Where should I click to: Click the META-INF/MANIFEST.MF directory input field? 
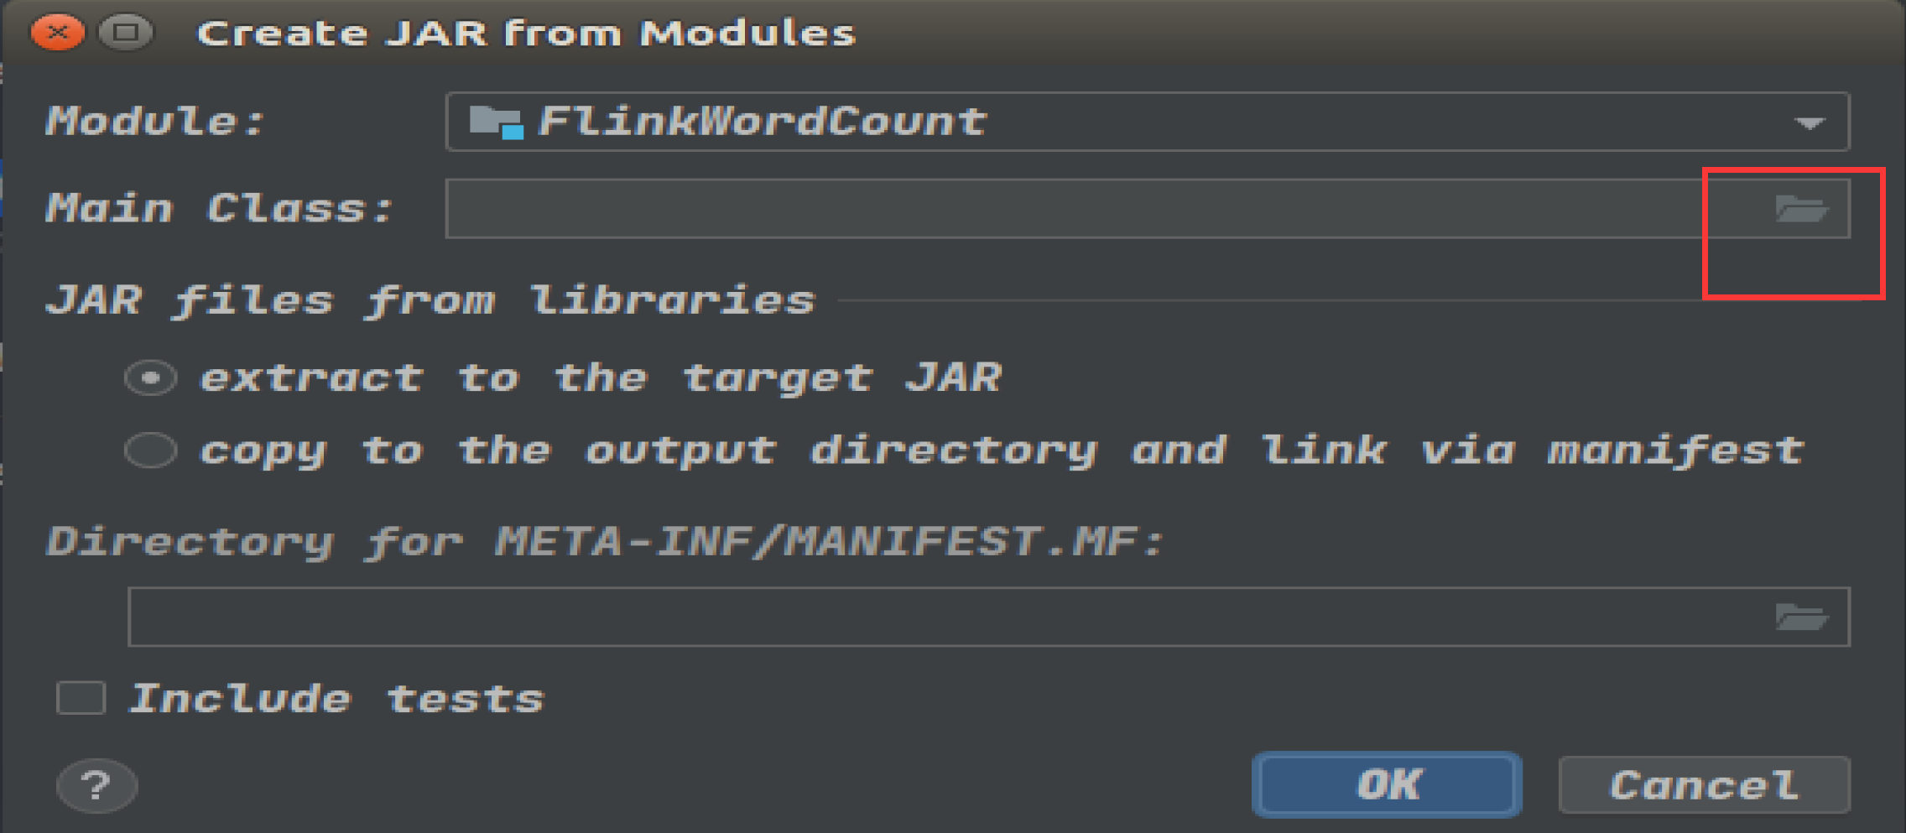[923, 617]
